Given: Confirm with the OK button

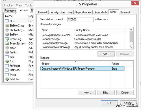Looking at the screenshot, I should [109, 103].
